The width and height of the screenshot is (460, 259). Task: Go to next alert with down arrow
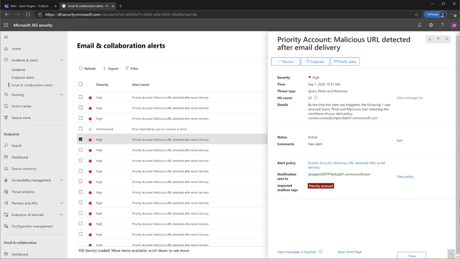[430, 40]
